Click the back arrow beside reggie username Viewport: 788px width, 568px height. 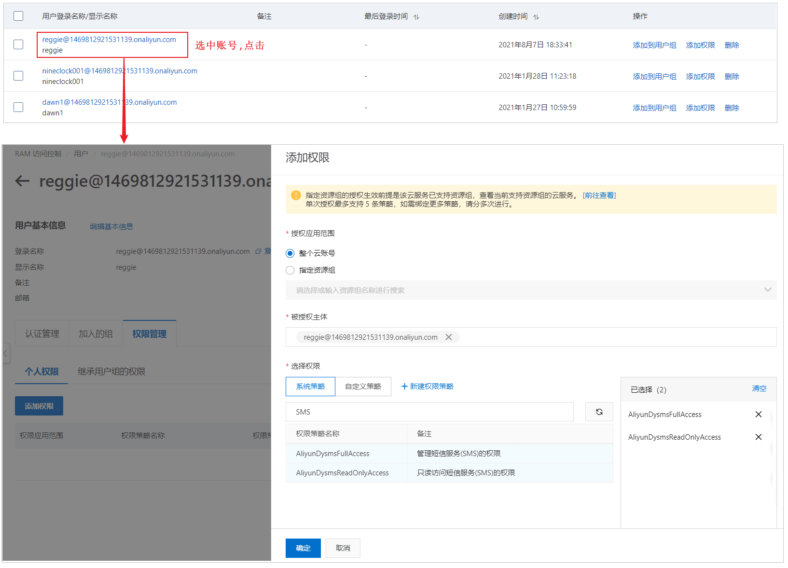[x=22, y=181]
